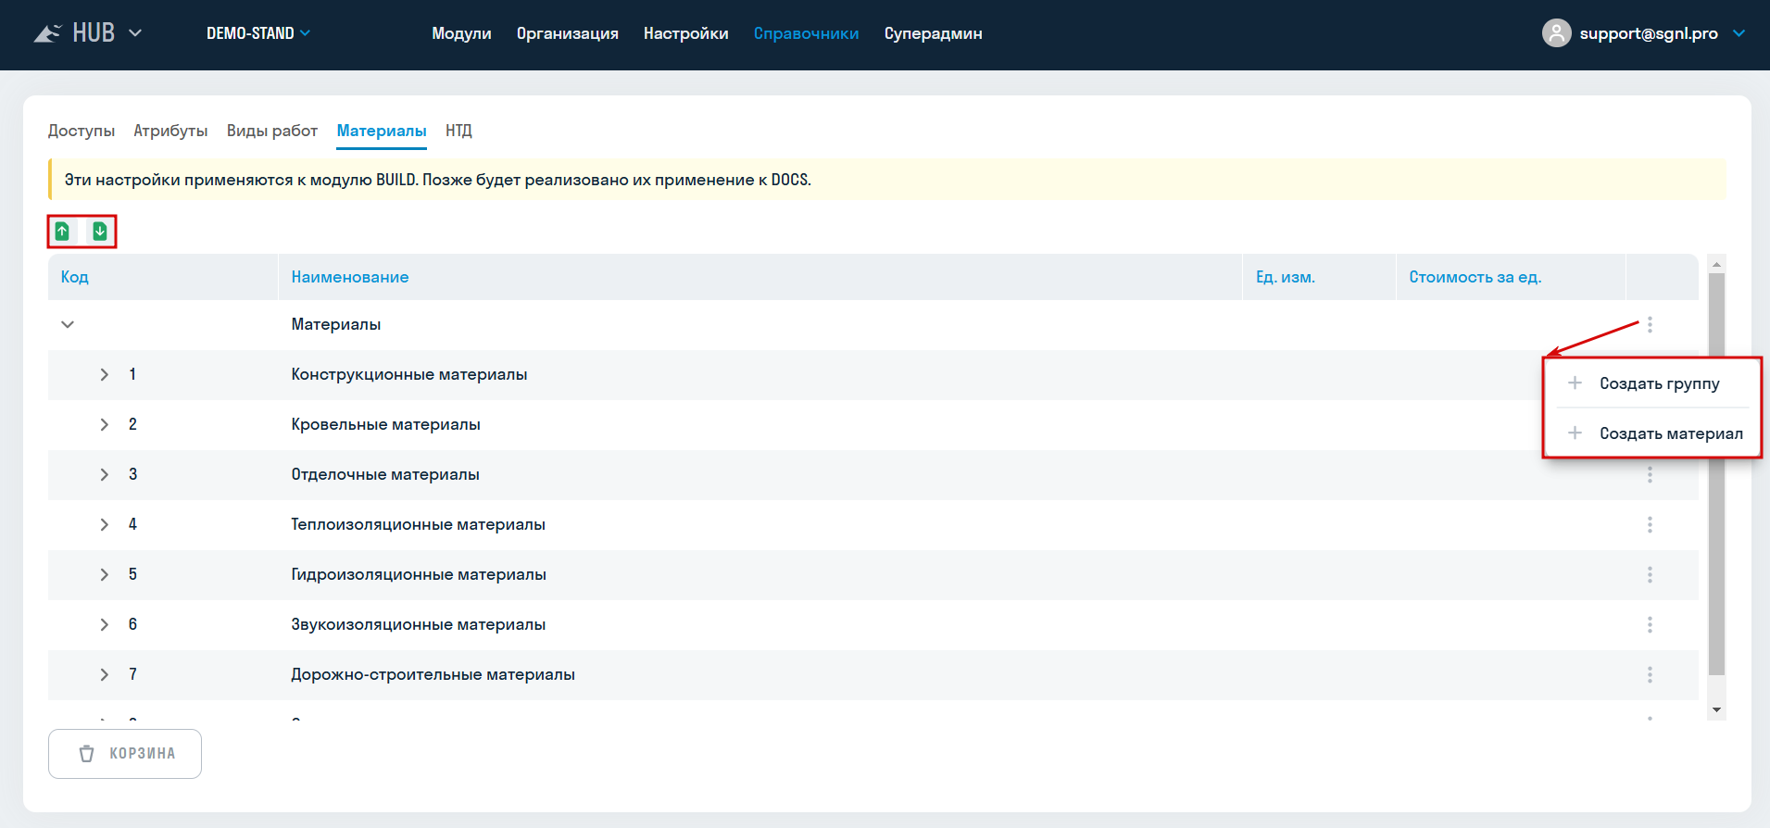Open the Корзина trash button
The width and height of the screenshot is (1770, 828).
coord(125,754)
